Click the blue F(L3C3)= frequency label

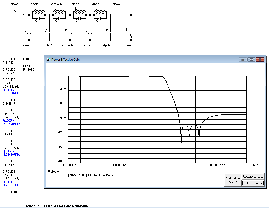coord(9,90)
